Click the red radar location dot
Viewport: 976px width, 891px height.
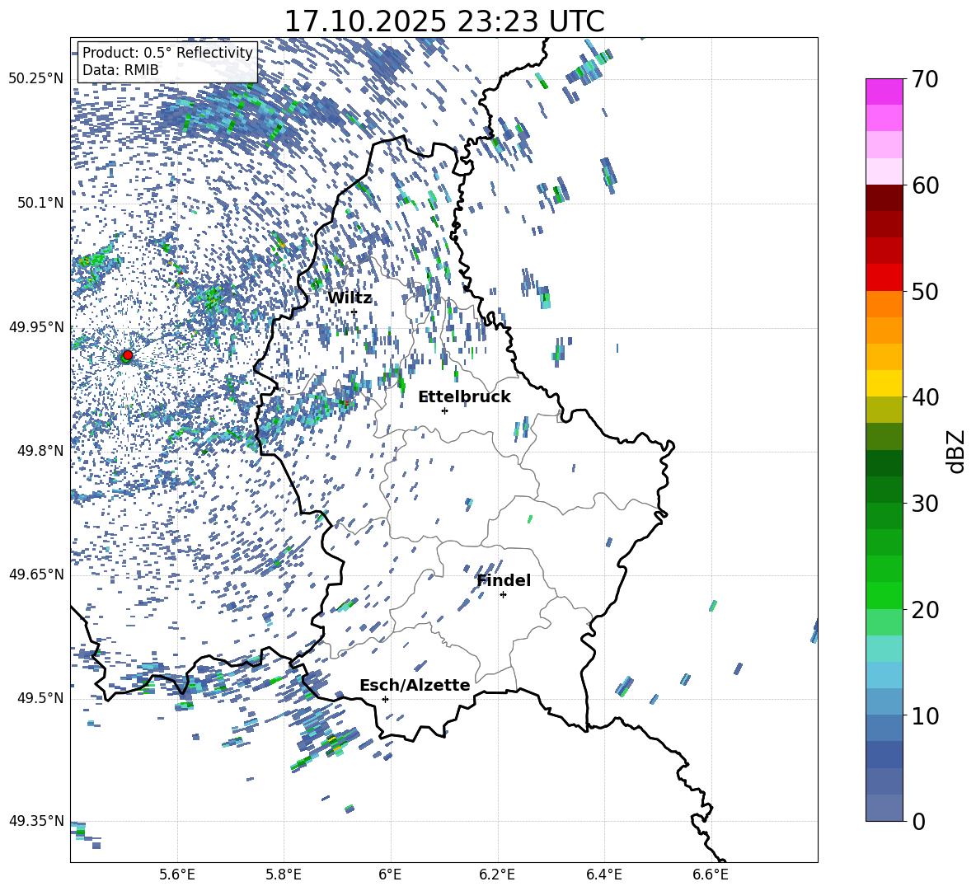click(x=128, y=355)
